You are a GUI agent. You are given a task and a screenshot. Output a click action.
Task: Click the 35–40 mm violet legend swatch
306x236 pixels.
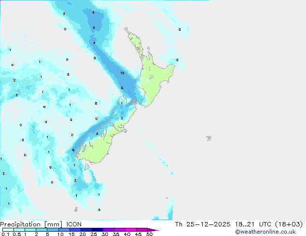pyautogui.click(x=119, y=230)
